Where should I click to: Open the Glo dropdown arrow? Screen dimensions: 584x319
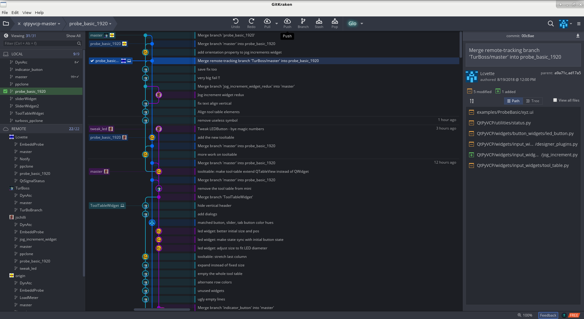(362, 23)
